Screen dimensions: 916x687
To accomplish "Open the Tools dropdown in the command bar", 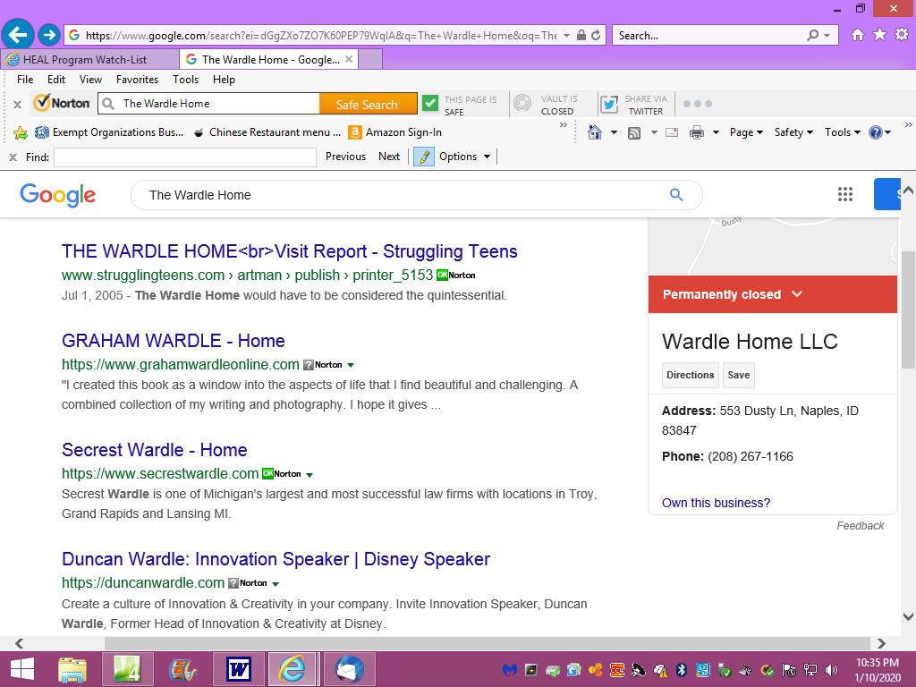I will [843, 132].
